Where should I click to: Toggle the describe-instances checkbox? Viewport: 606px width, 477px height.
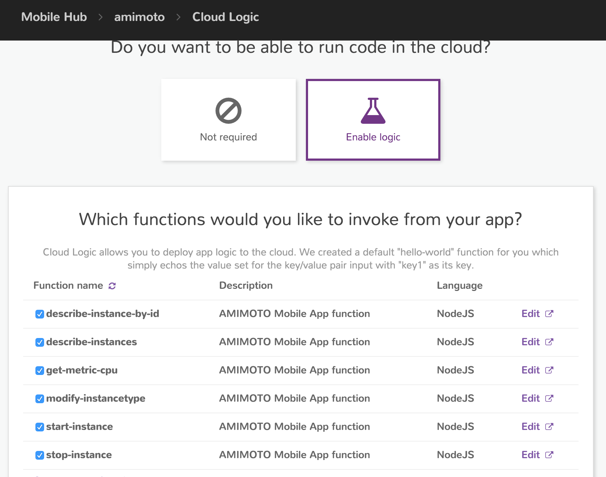click(40, 342)
